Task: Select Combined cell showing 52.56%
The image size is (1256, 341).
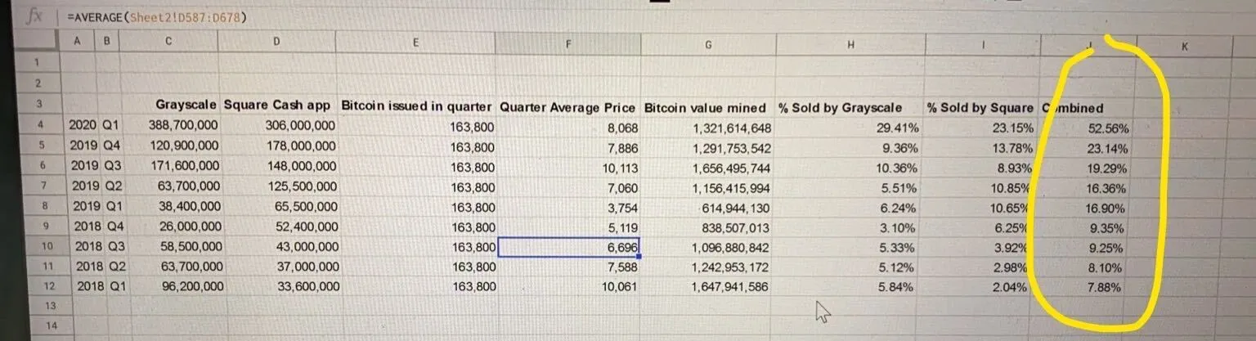Action: coord(1088,128)
